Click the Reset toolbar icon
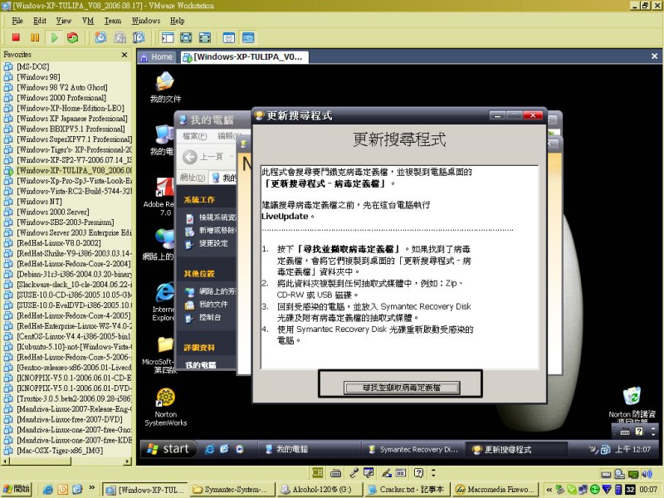Screen dimensions: 664x498 (x=73, y=37)
